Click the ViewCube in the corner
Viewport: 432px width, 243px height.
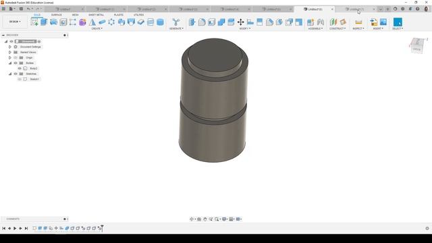pos(417,45)
